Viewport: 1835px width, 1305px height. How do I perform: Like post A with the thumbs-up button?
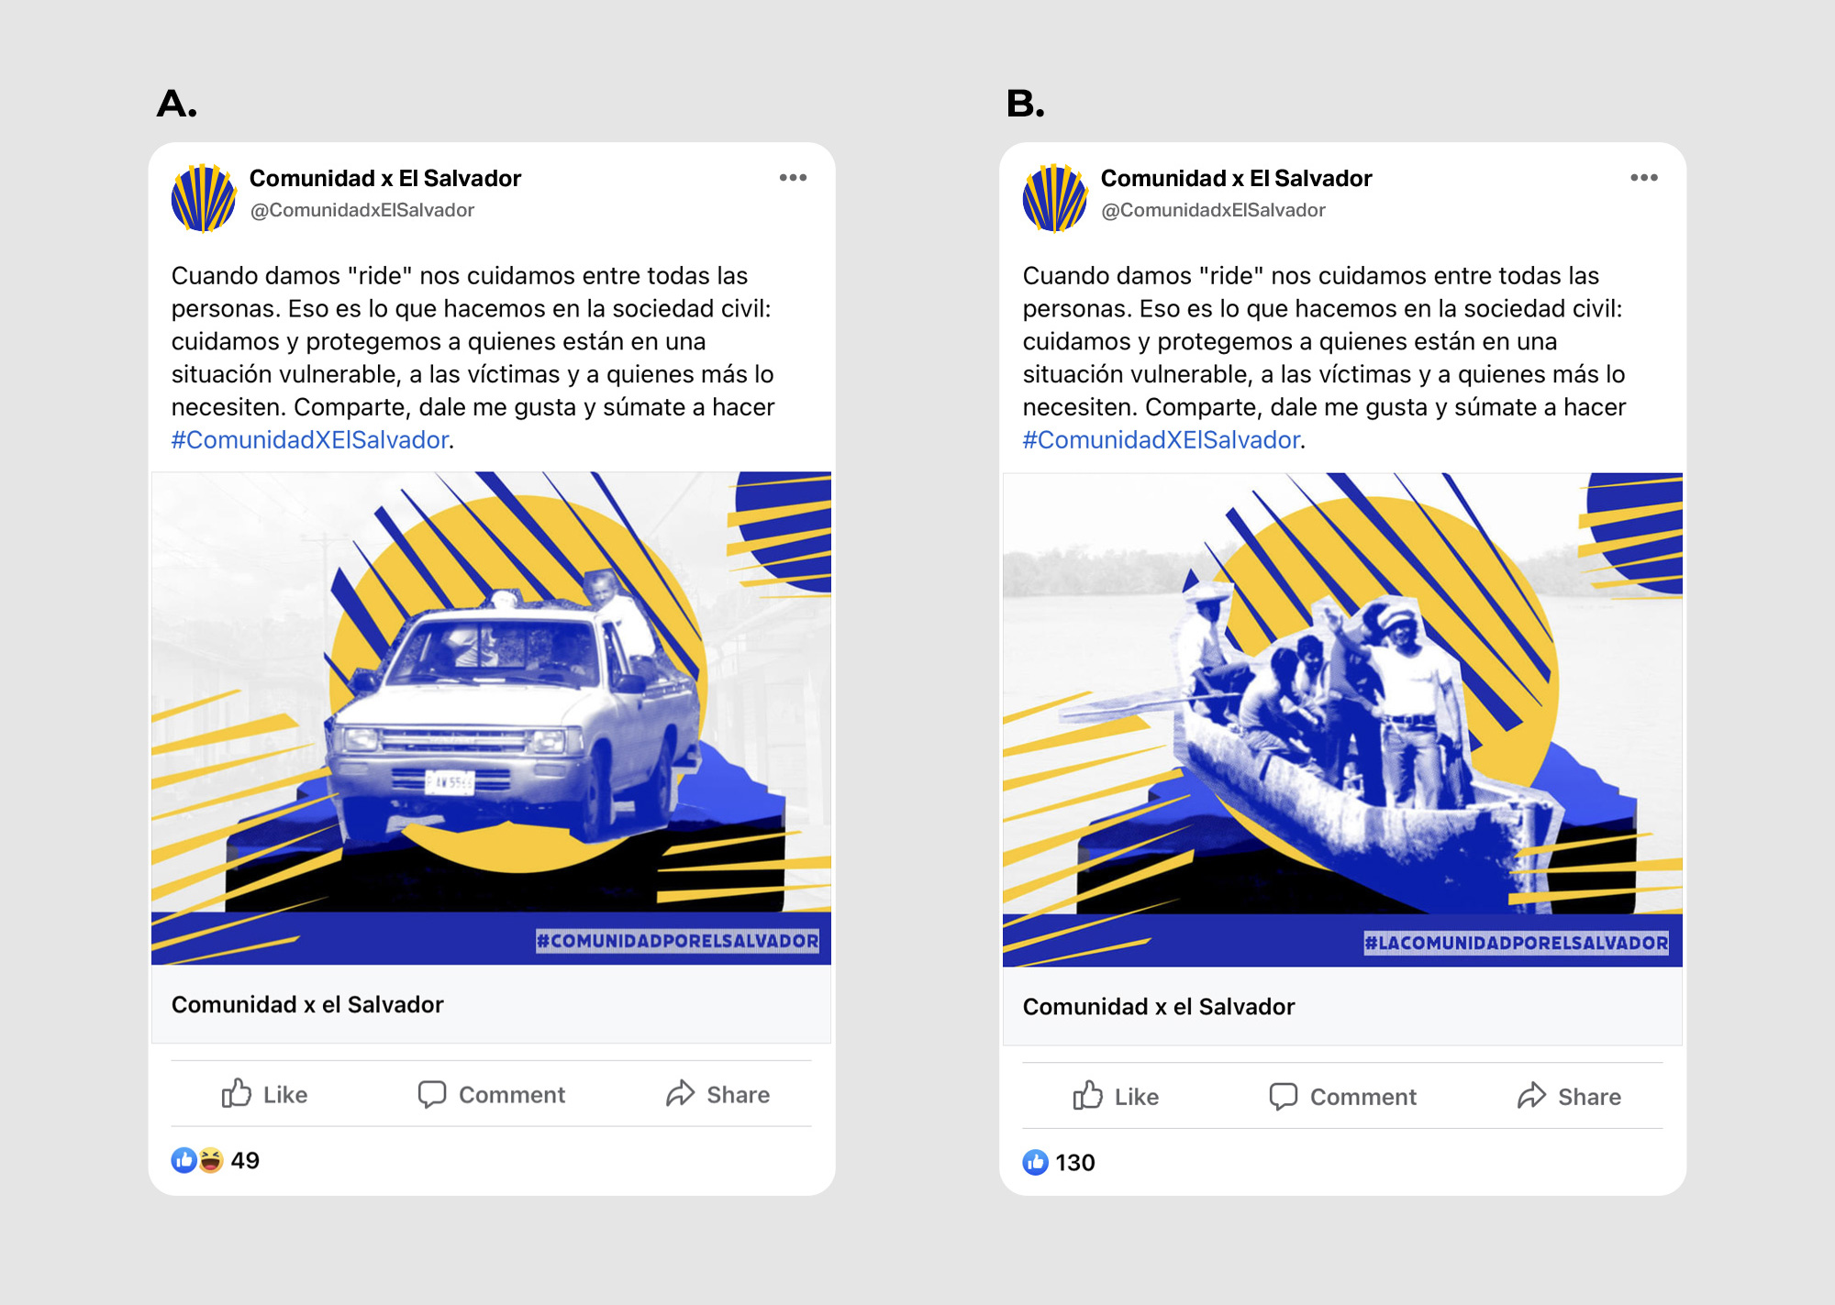(264, 1094)
